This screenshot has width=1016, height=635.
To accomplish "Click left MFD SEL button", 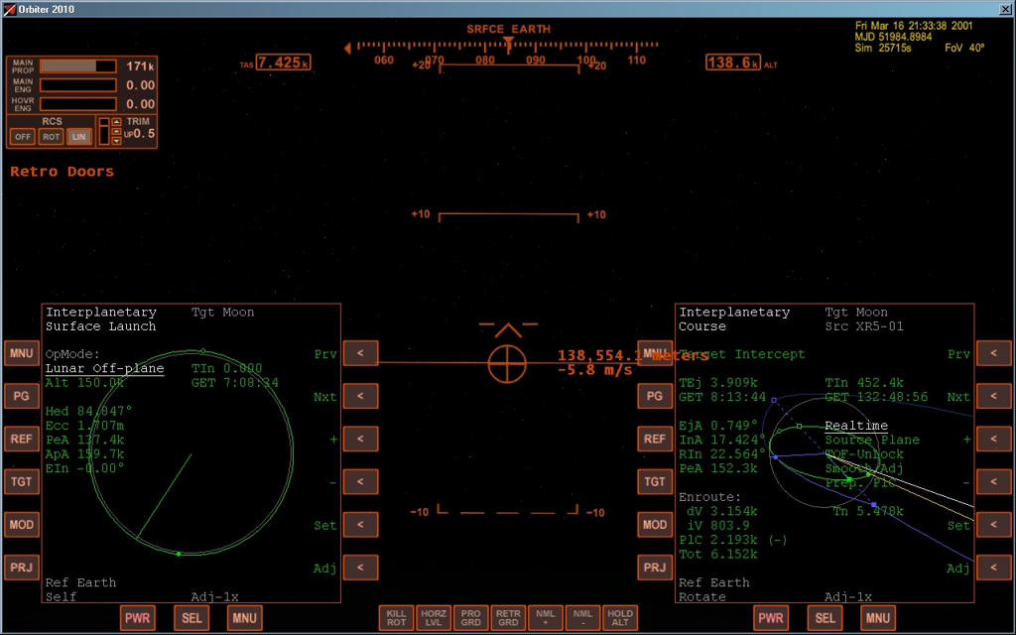I will point(191,617).
